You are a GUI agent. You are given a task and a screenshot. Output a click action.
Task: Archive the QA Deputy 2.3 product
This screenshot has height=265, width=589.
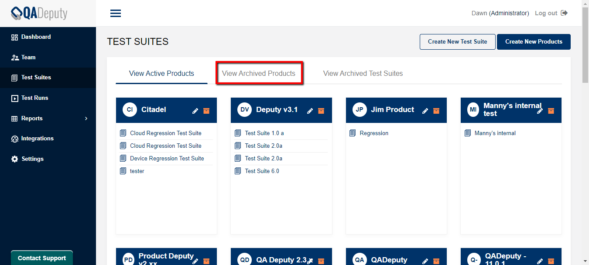point(321,261)
